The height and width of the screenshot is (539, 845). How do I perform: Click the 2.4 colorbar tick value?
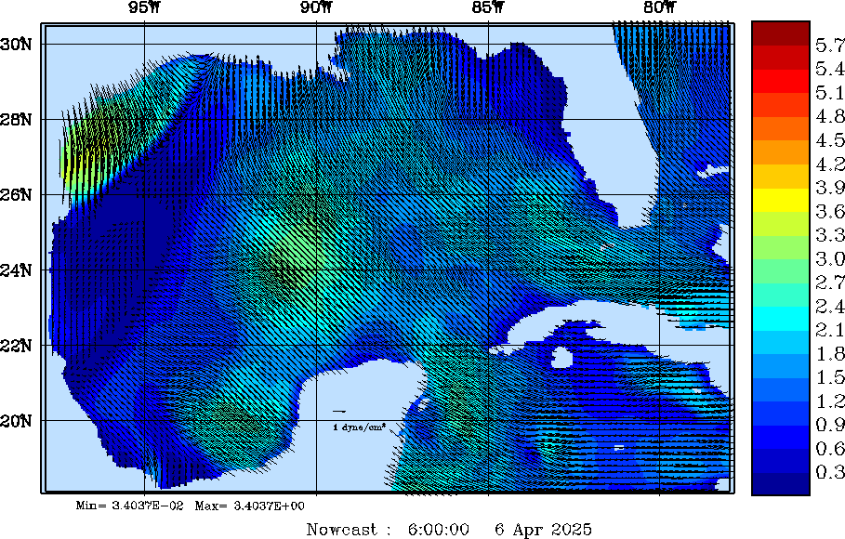coord(830,306)
